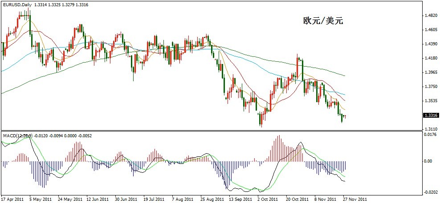
Task: Click the 1.4180 price axis label
Action: (432, 58)
